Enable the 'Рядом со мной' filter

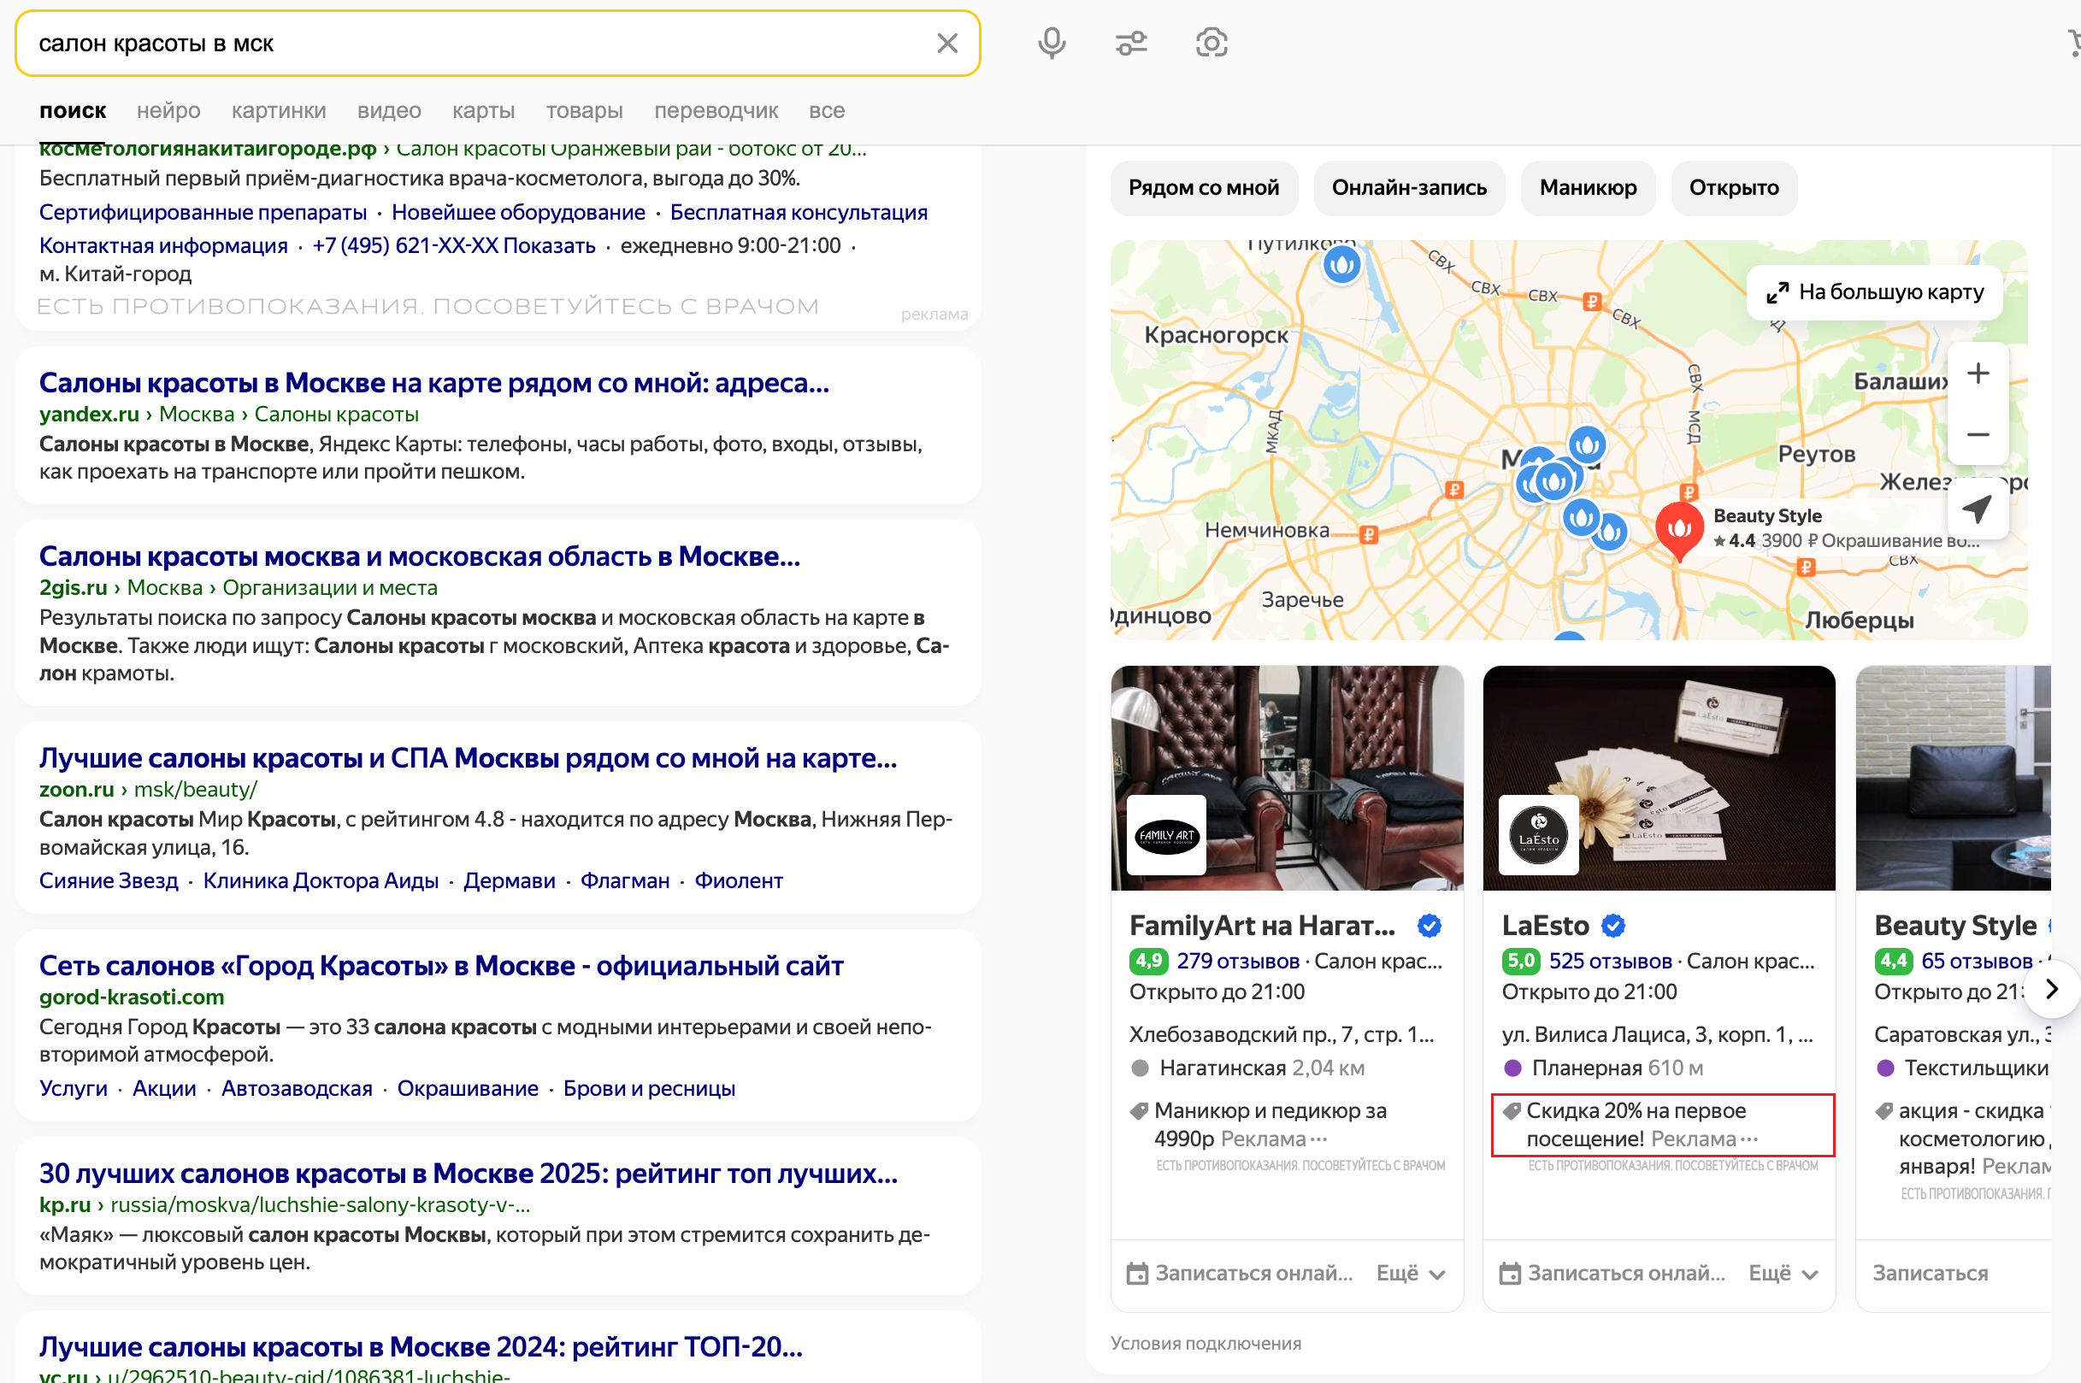(x=1203, y=188)
